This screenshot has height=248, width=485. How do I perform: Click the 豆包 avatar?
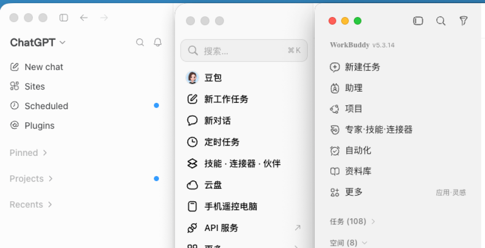point(192,77)
